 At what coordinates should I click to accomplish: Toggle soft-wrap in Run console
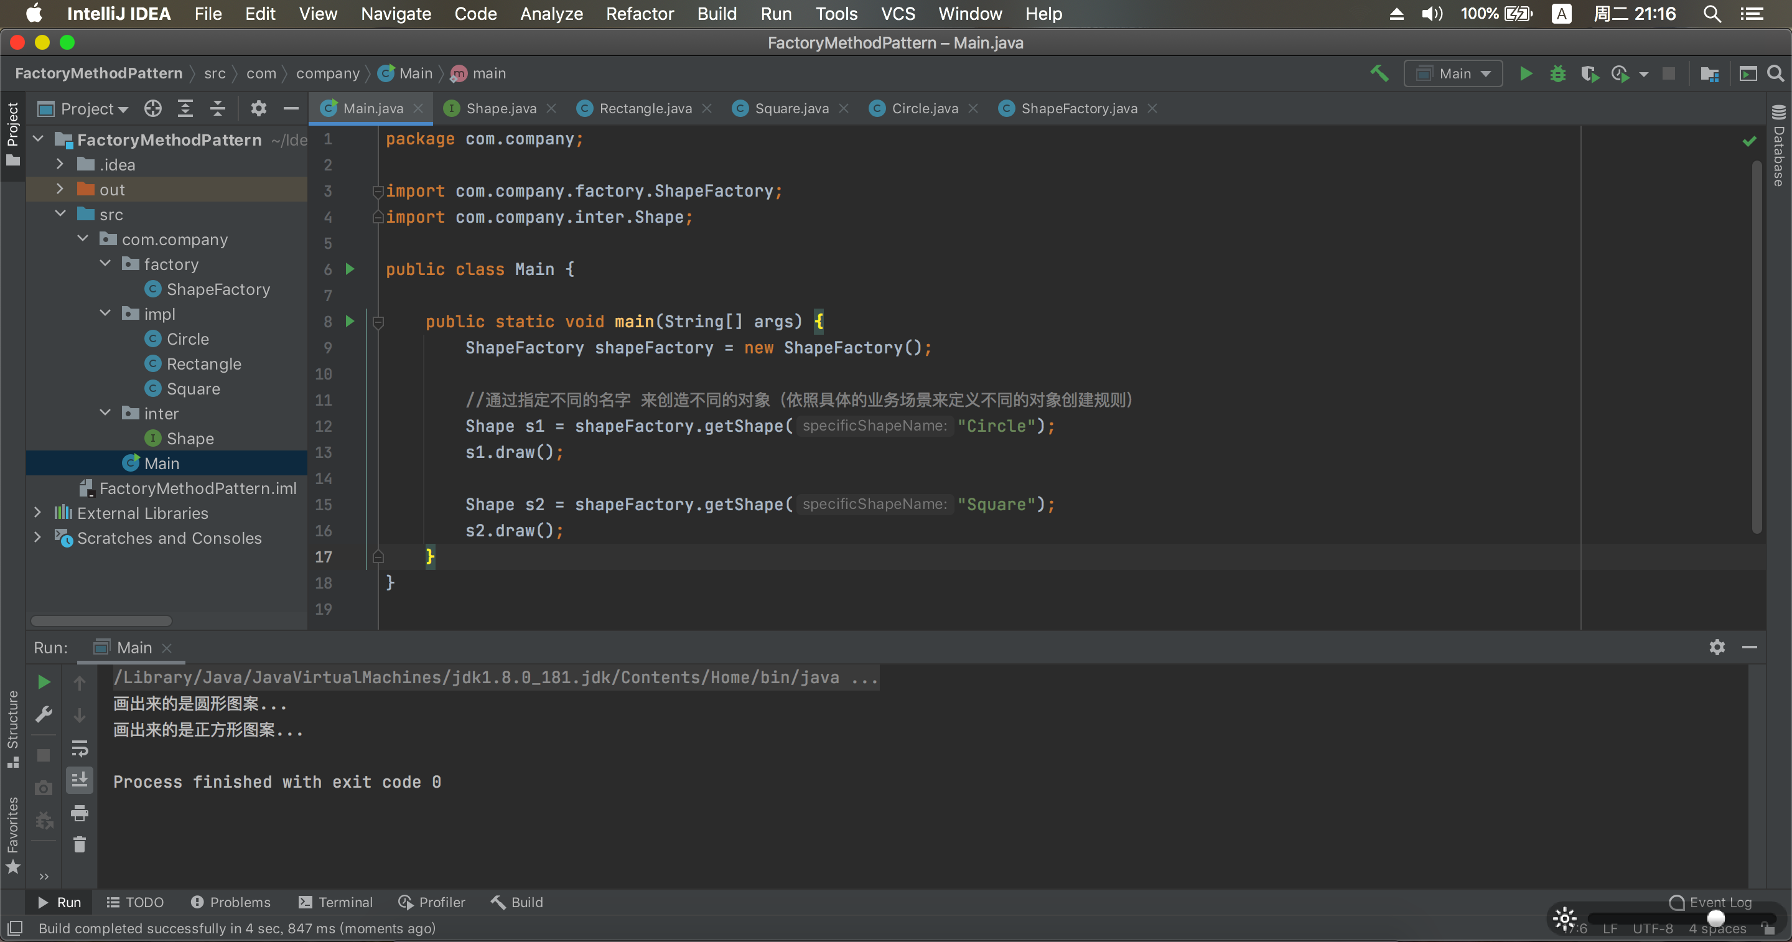(79, 748)
